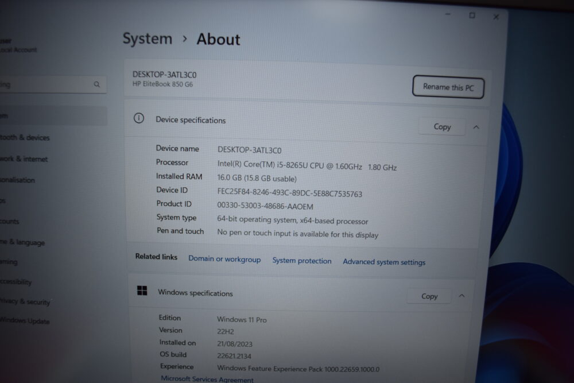Click the Version 22H2 value
The width and height of the screenshot is (574, 383).
pyautogui.click(x=225, y=332)
